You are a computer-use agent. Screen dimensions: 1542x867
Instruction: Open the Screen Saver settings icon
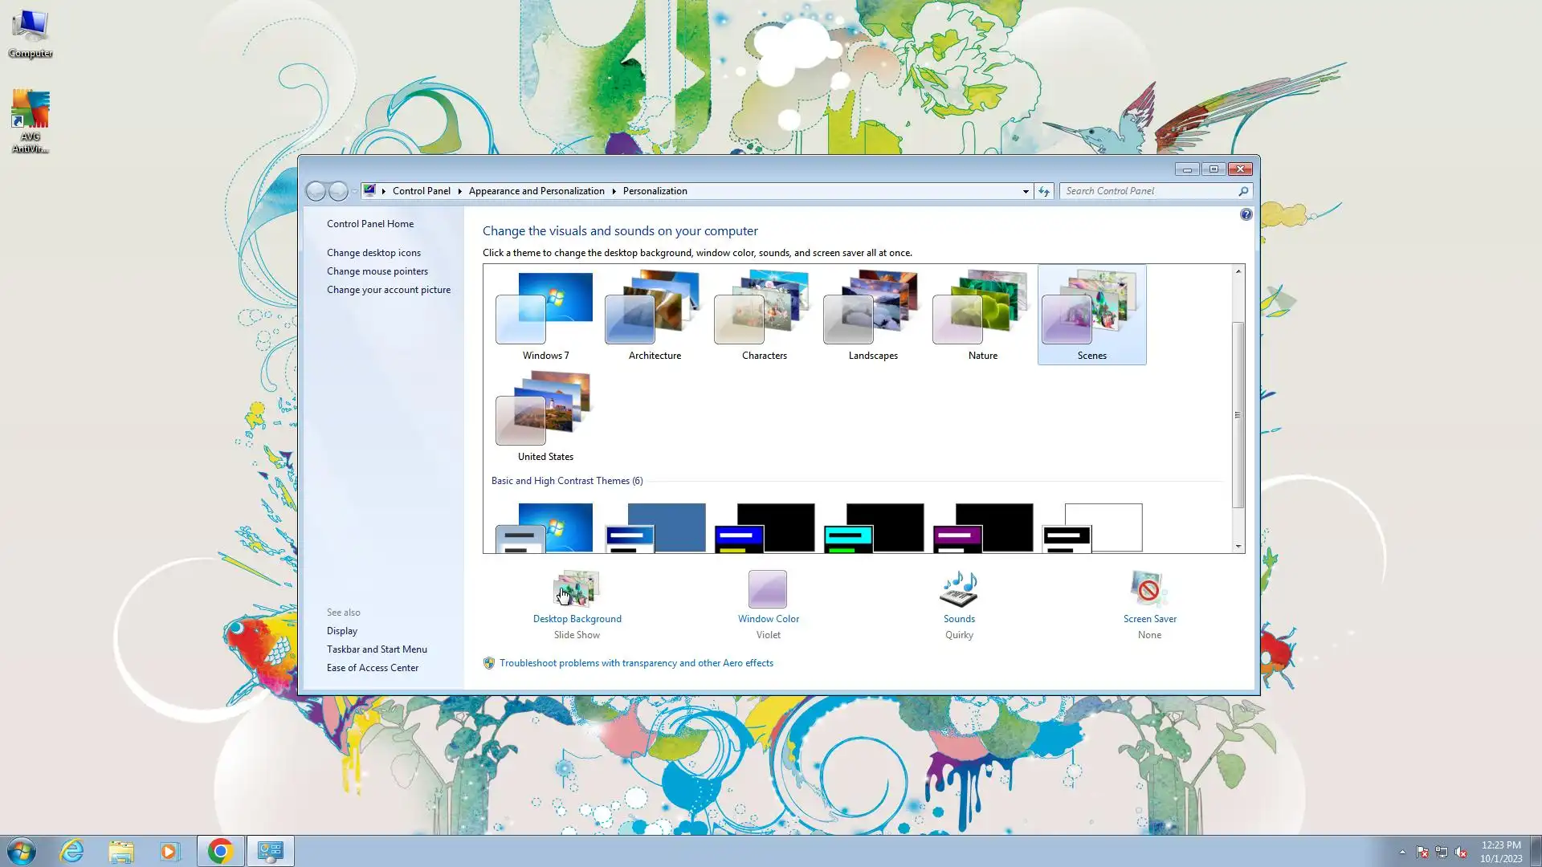coord(1148,589)
